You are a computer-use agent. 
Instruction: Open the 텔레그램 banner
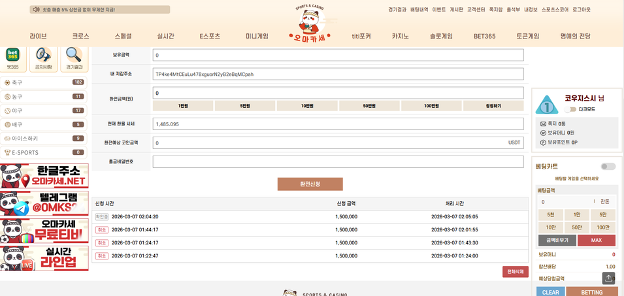coord(44,204)
